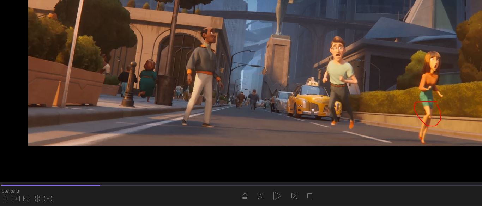Seek within the purple played portion
482x206 pixels.
pos(49,185)
